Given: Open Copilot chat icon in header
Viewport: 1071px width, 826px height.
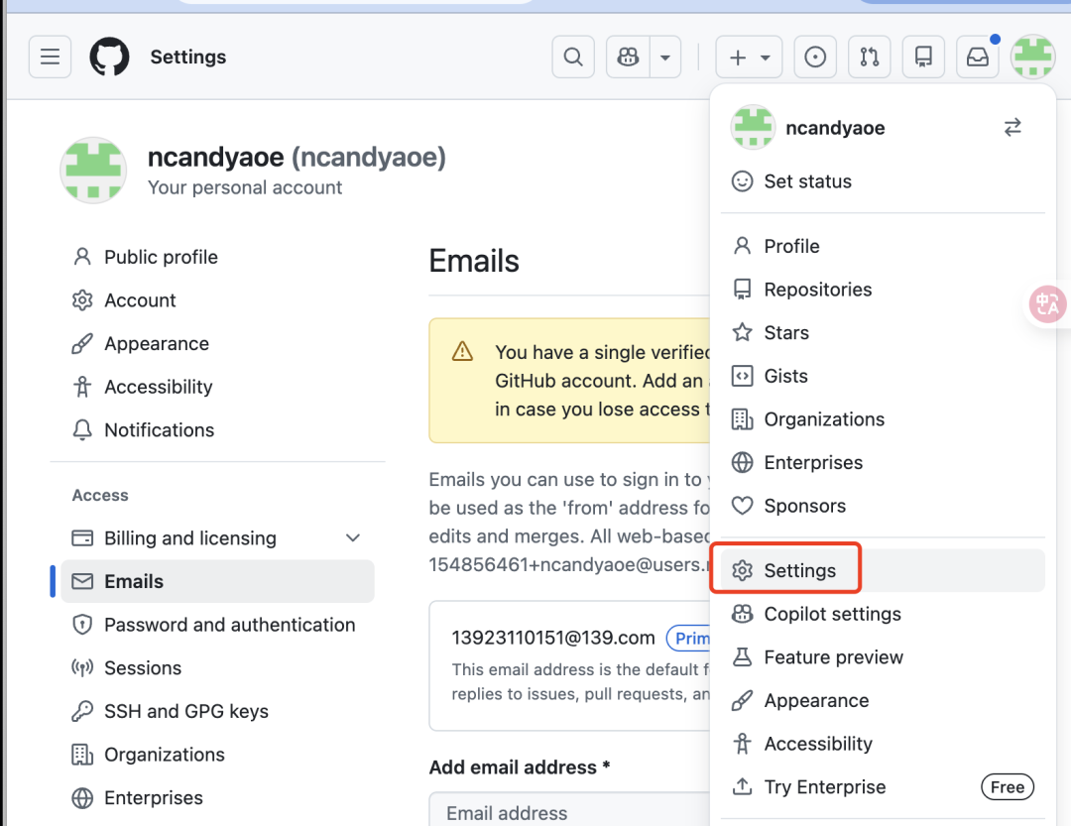Looking at the screenshot, I should pyautogui.click(x=628, y=58).
